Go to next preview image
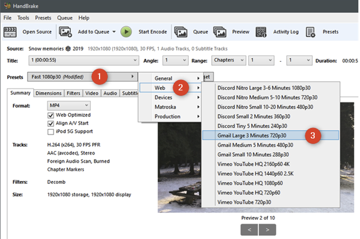This screenshot has height=239, width=360. tap(267, 230)
